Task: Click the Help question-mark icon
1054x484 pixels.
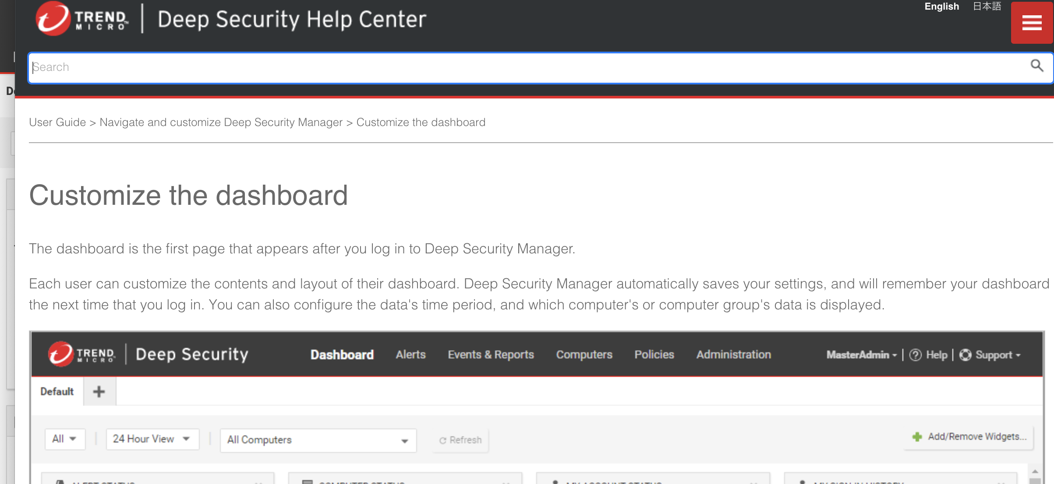Action: point(915,355)
